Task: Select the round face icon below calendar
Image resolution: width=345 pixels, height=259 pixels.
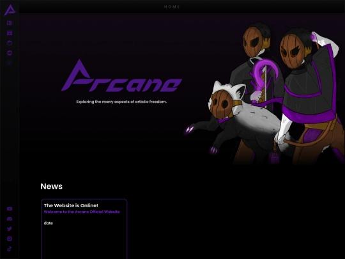Action: coord(10,43)
